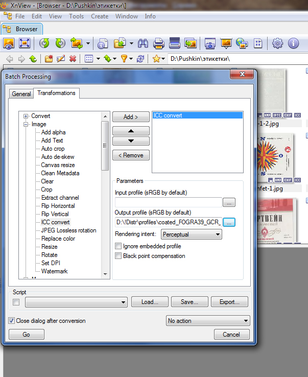Screen dimensions: 308x377
Task: Collapse the Image tree node
Action: [26, 124]
